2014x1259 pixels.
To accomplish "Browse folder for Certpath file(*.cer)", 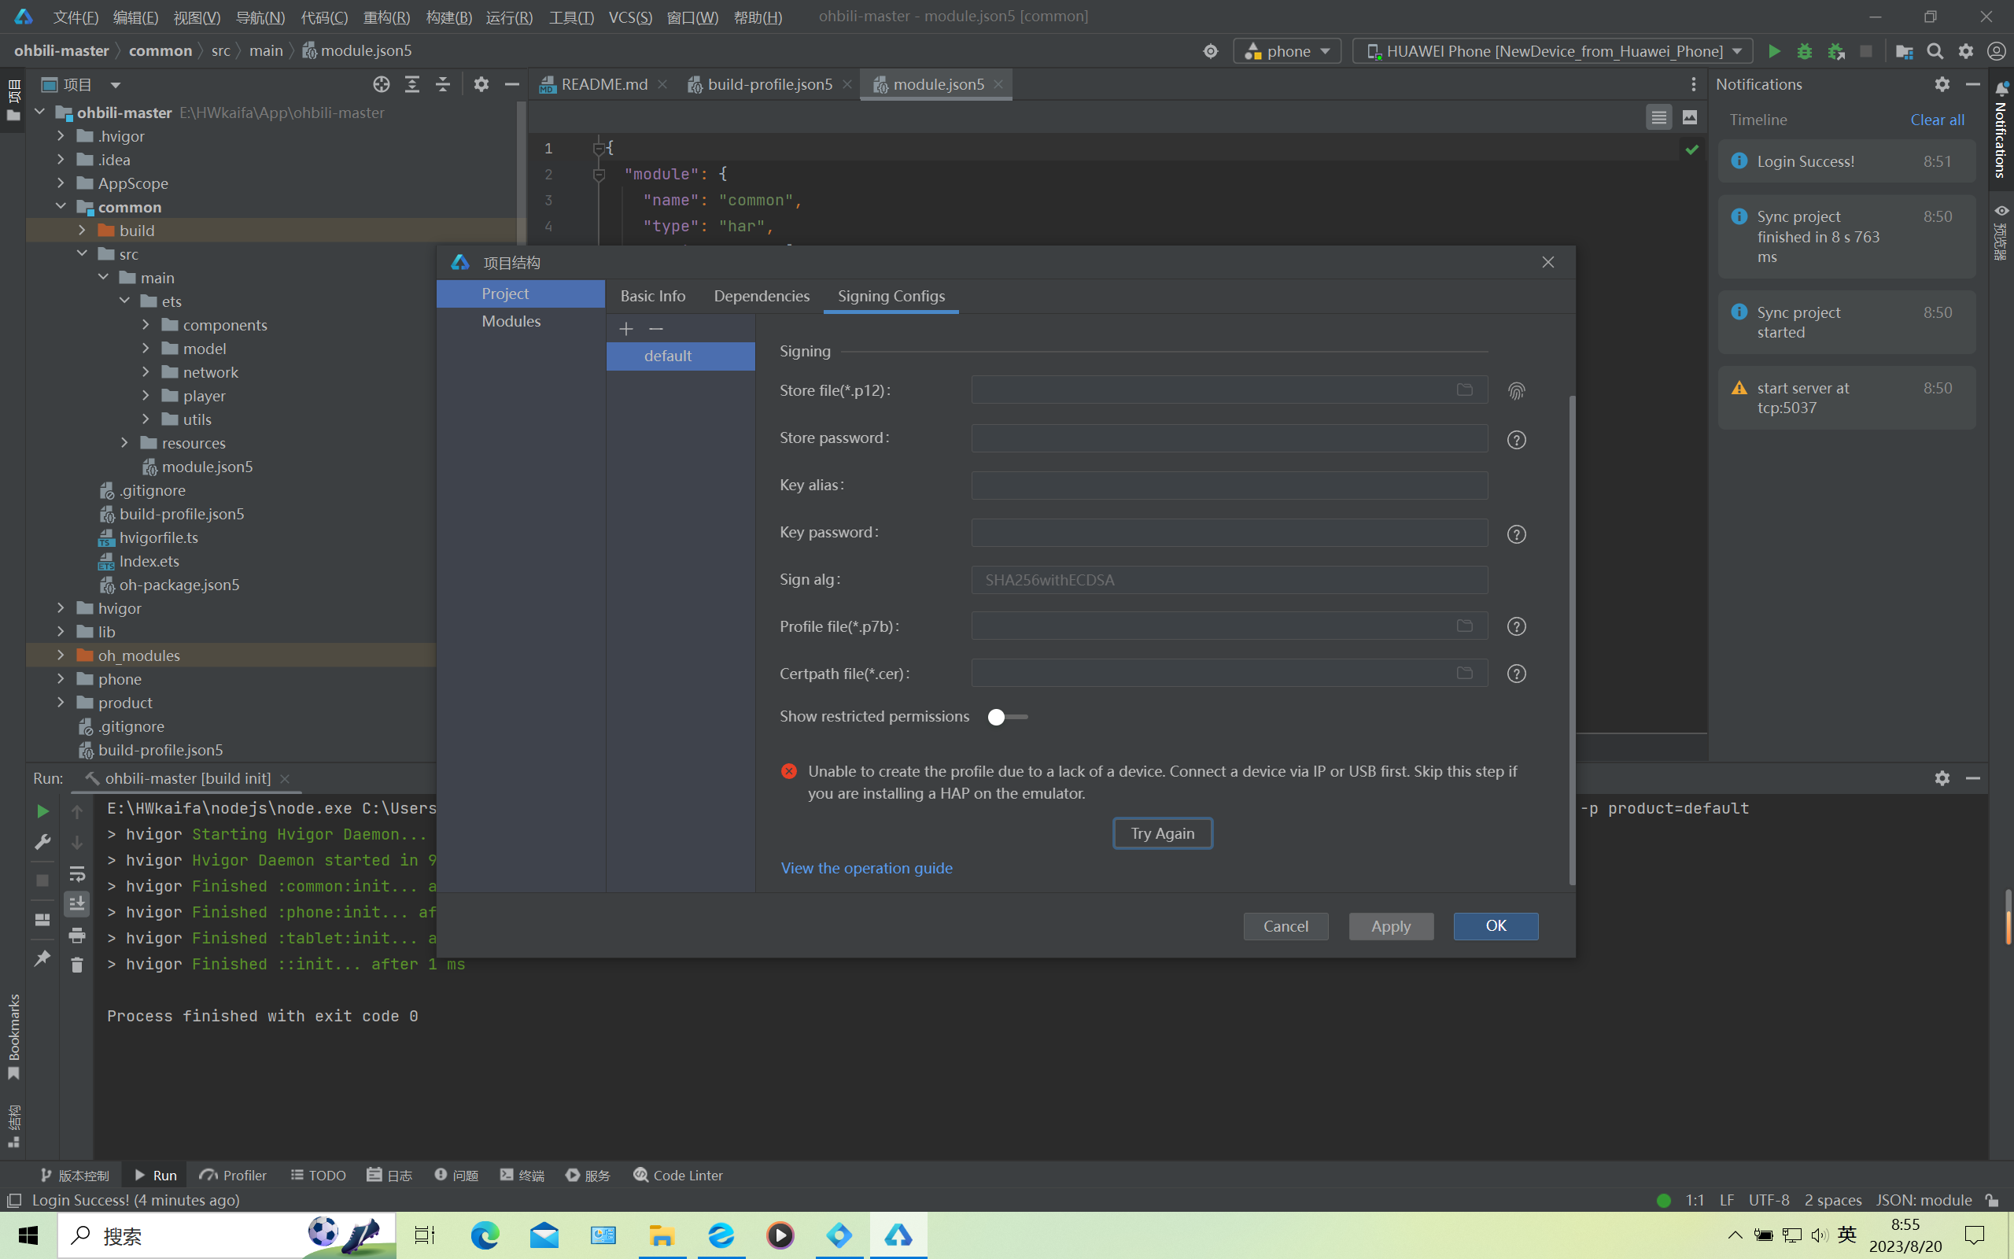I will pyautogui.click(x=1465, y=673).
